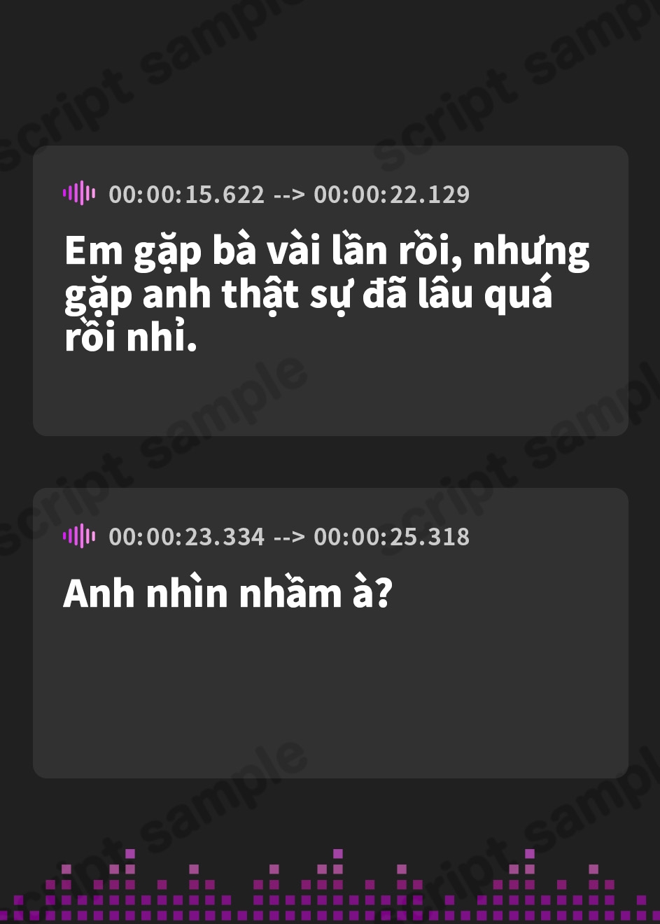The width and height of the screenshot is (660, 924).
Task: Click the subtitle line starting 'Em gặp bà'
Action: pyautogui.click(x=327, y=252)
